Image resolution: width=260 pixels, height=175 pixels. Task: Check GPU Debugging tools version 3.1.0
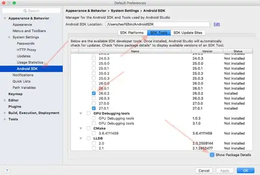tap(94, 123)
